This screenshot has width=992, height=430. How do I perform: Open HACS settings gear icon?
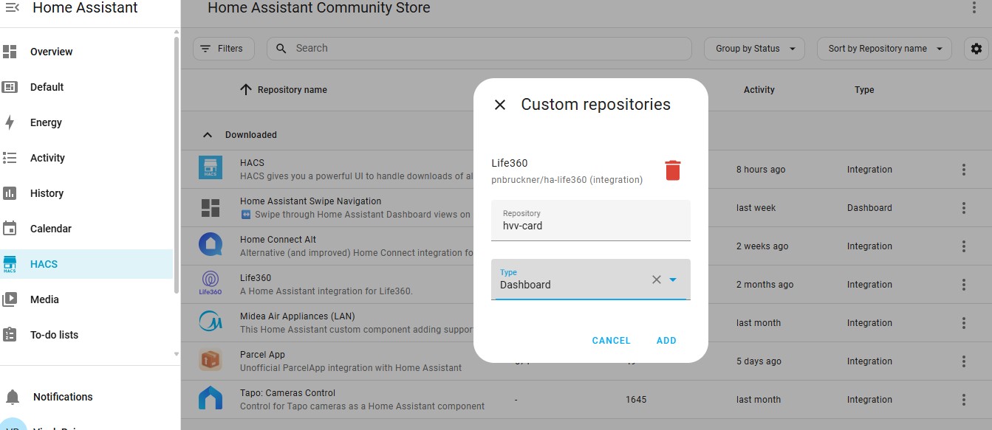tap(976, 49)
